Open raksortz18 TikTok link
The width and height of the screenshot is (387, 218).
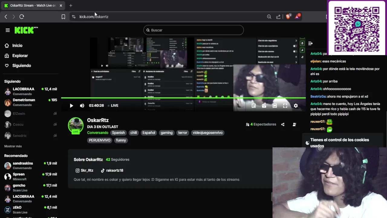point(112,170)
